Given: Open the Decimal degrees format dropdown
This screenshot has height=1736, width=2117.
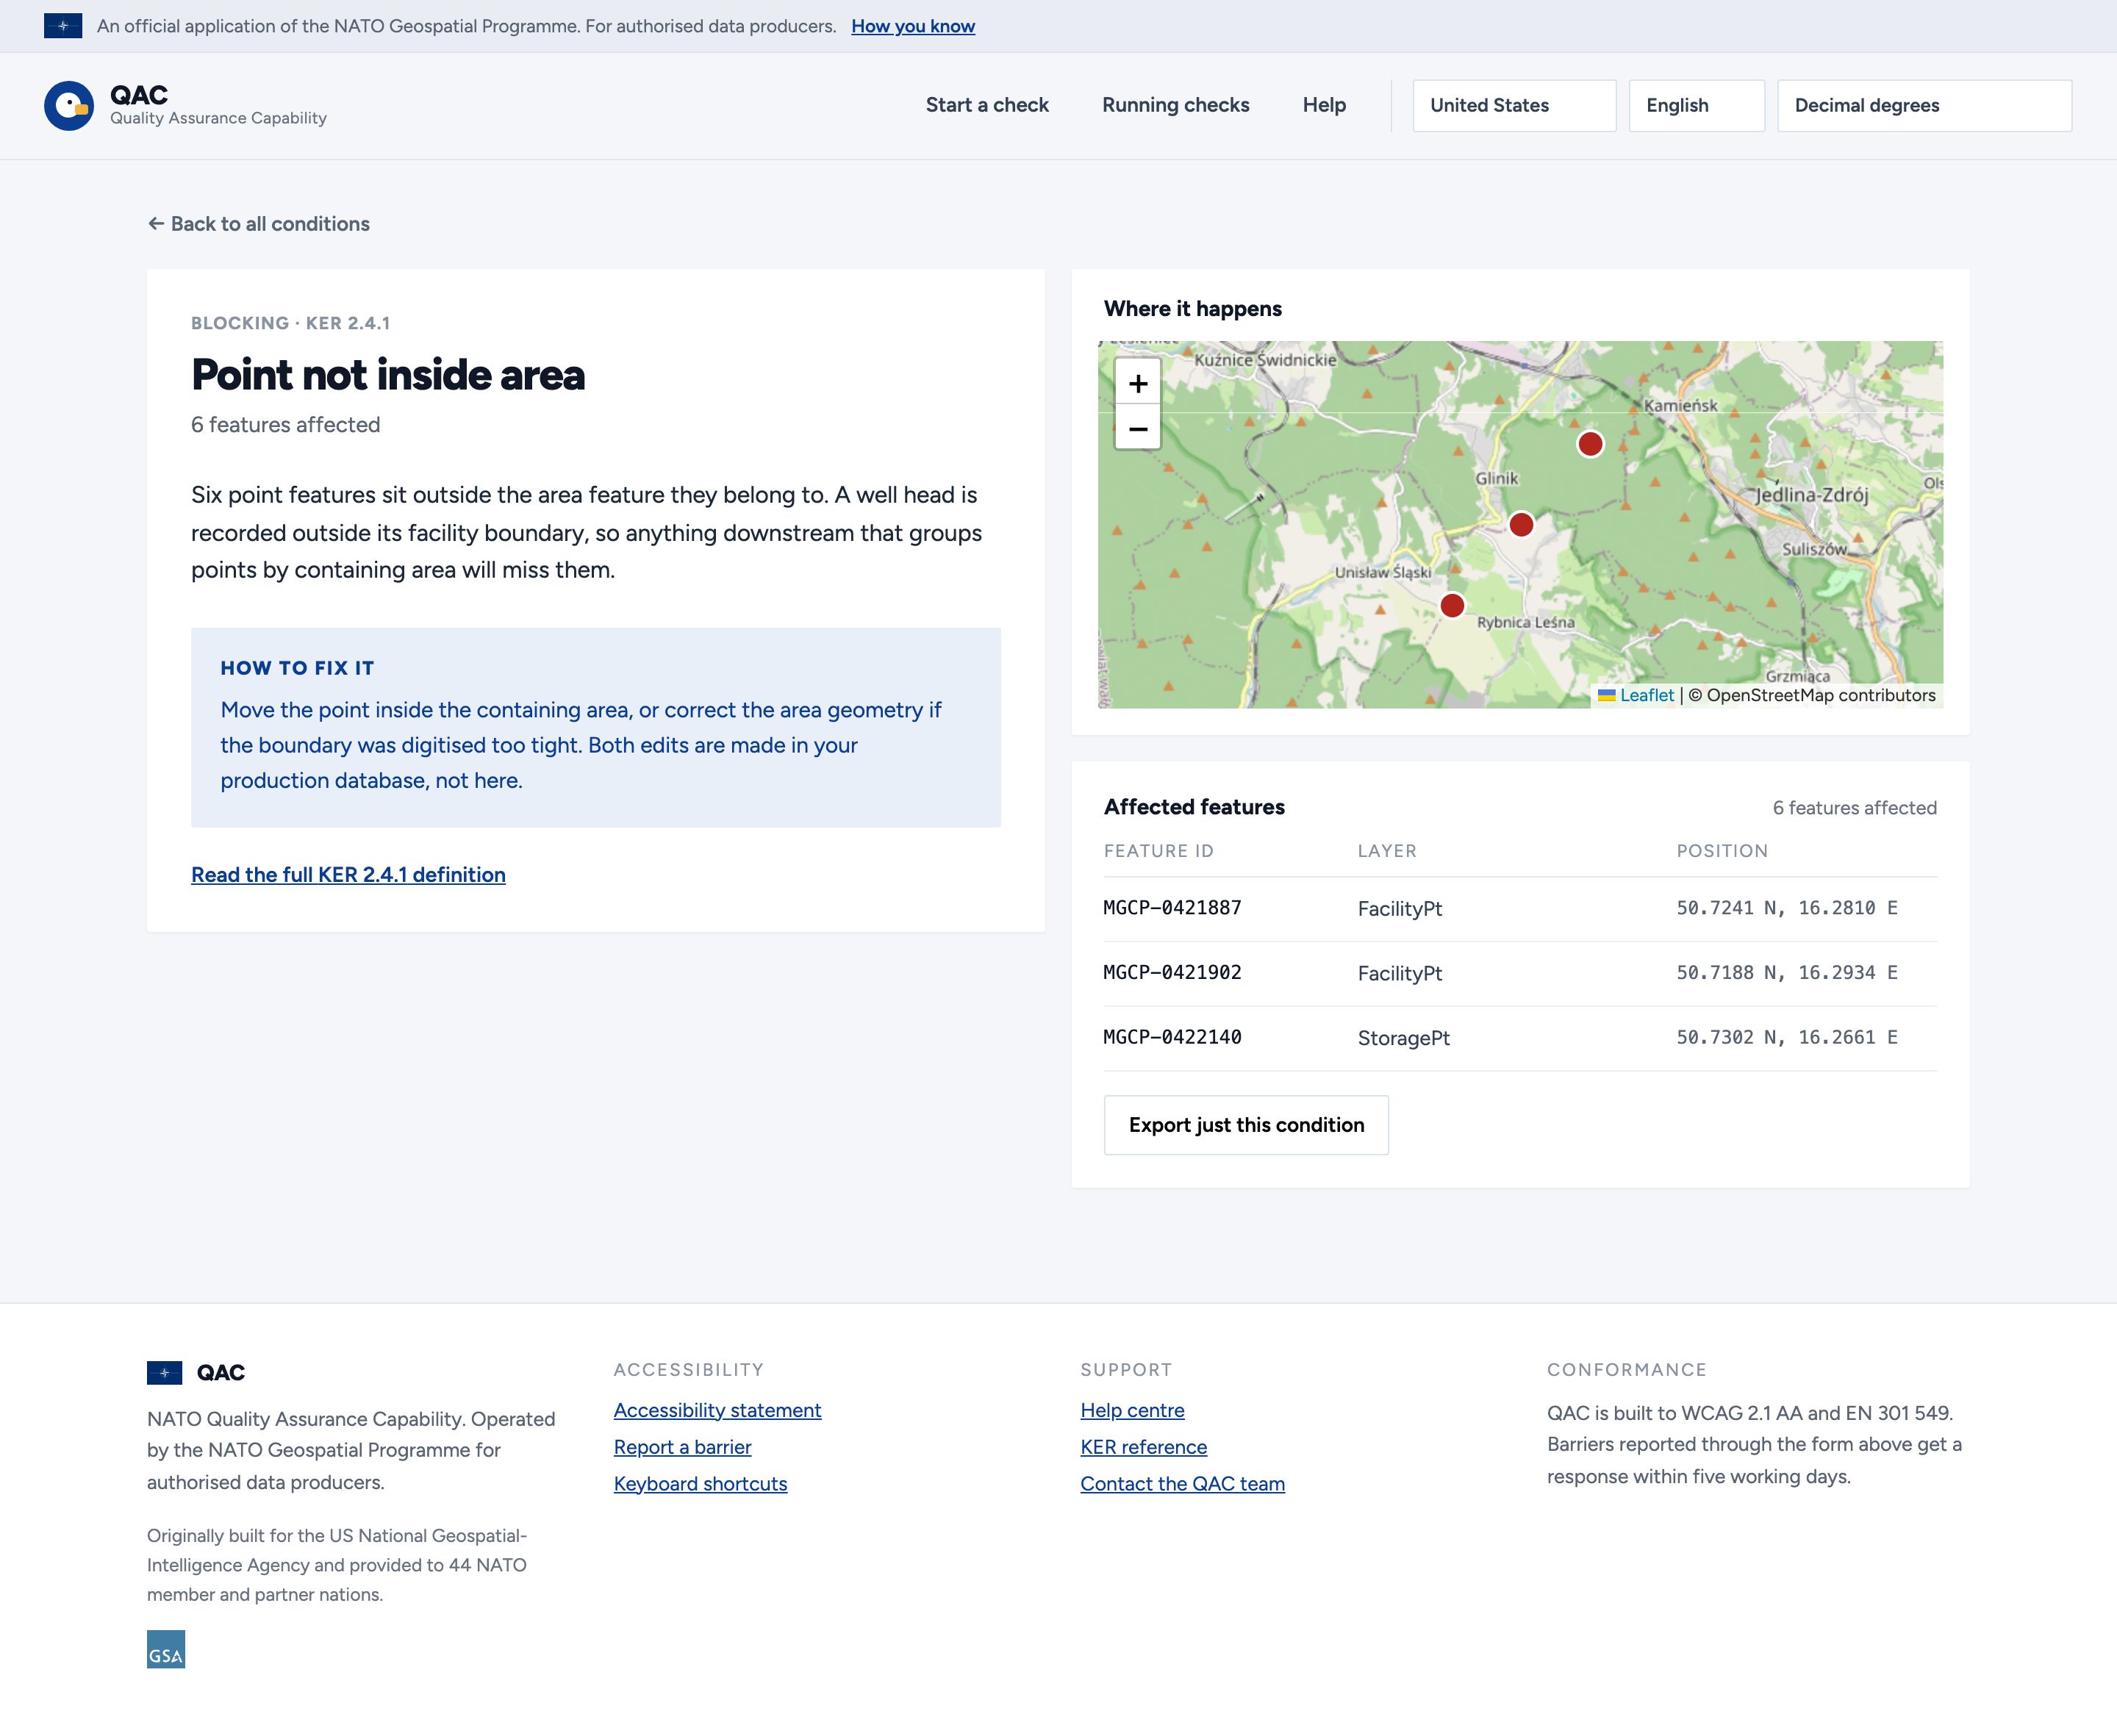Looking at the screenshot, I should point(1924,106).
